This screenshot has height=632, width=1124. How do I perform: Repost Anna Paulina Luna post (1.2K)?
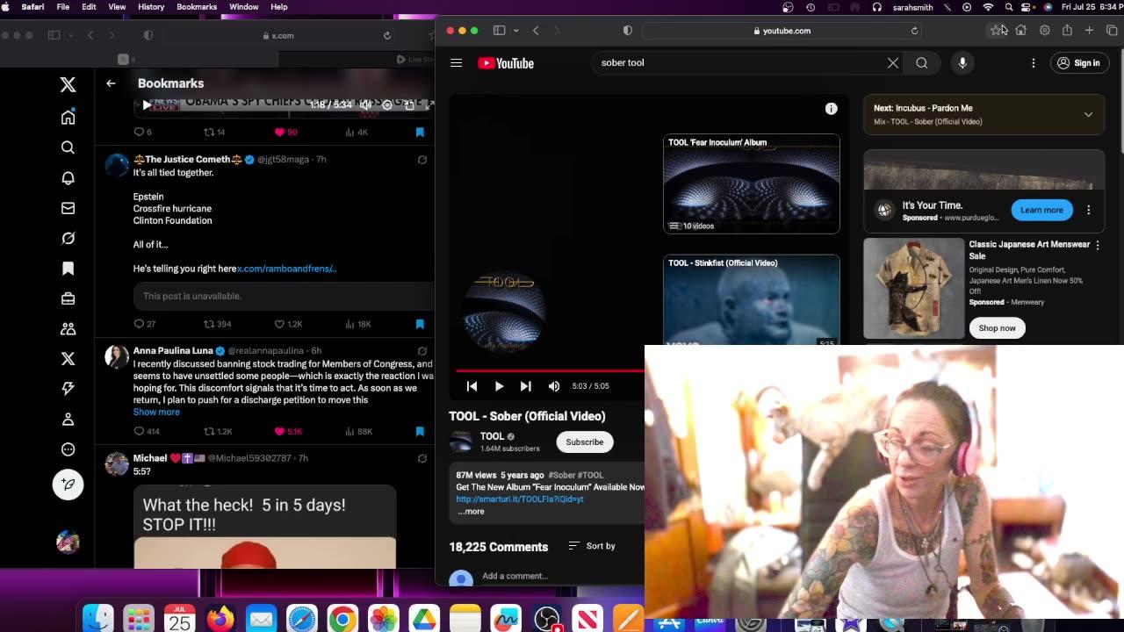click(x=209, y=431)
